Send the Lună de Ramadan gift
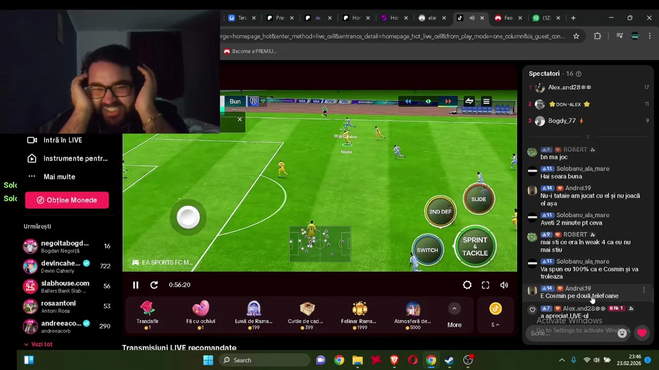Viewport: 659px width, 370px height. tap(254, 315)
